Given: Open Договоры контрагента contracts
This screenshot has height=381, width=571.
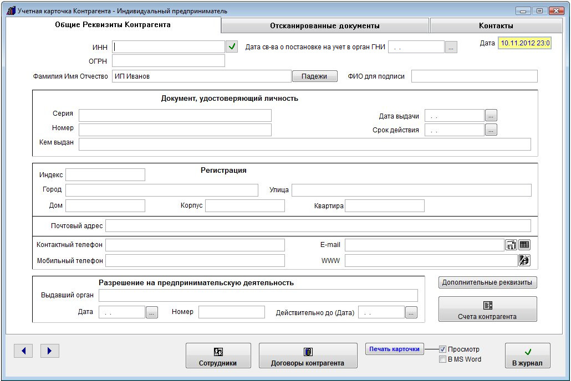Looking at the screenshot, I should 308,356.
